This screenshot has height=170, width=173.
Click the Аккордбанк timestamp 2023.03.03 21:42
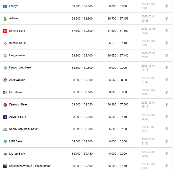[x=148, y=80]
